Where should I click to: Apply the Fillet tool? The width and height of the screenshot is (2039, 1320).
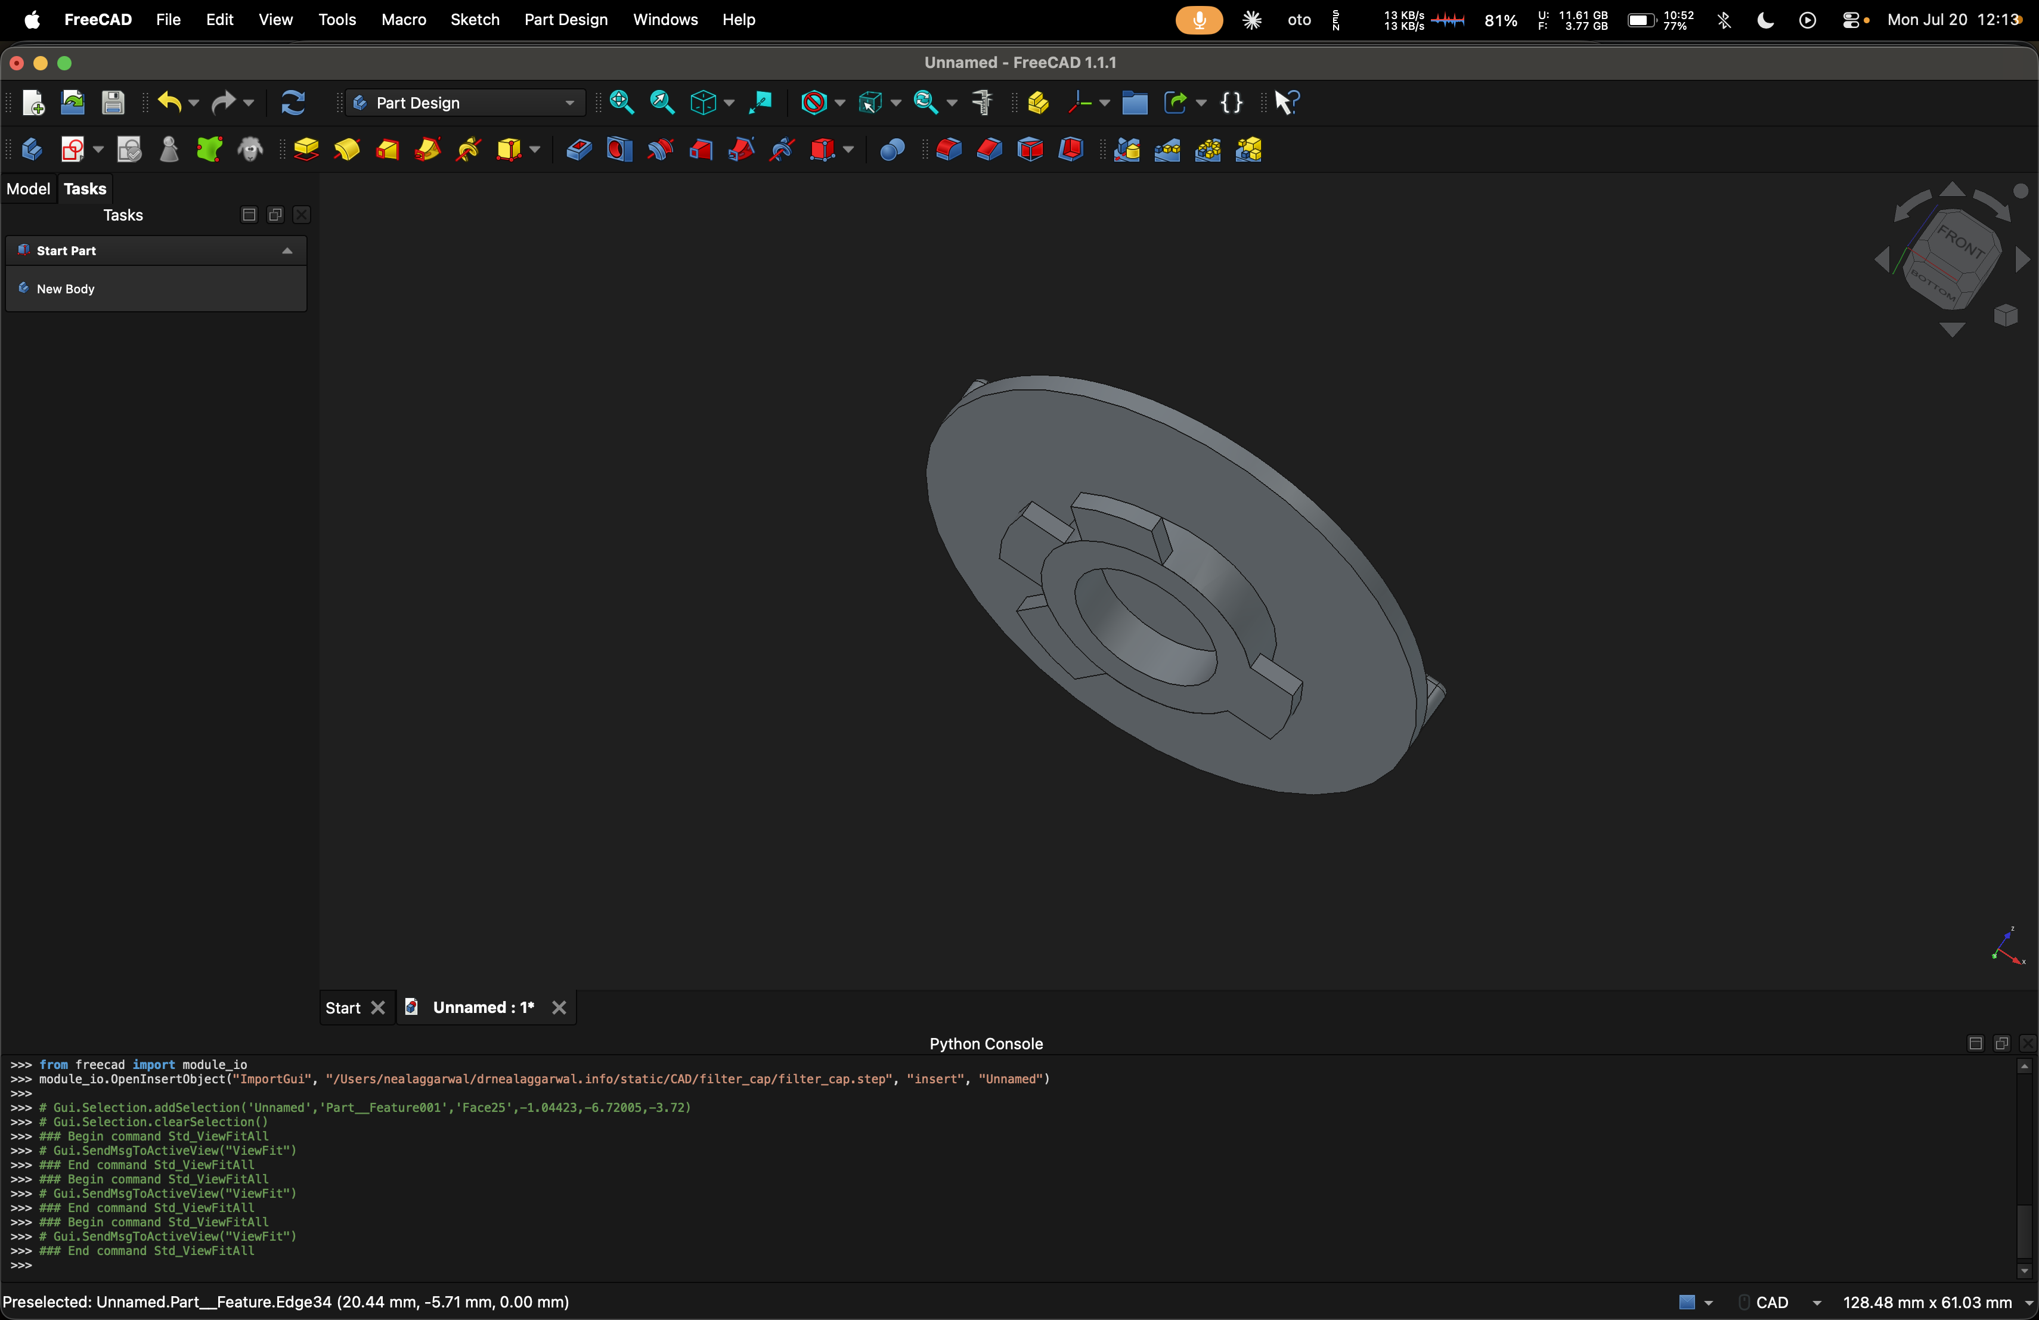coord(949,150)
